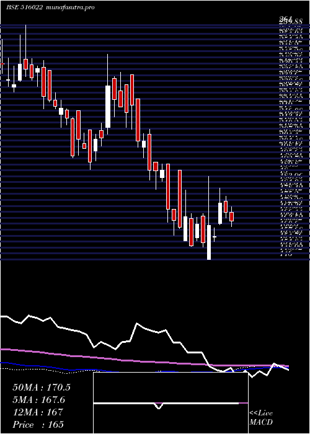Click the '<<Live MACD' label
310x434 pixels.
(x=261, y=418)
